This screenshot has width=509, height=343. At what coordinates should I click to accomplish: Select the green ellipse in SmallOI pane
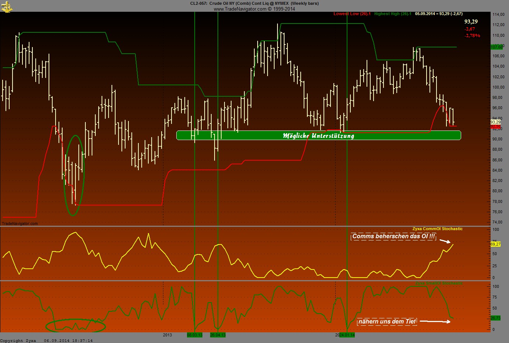[75, 326]
